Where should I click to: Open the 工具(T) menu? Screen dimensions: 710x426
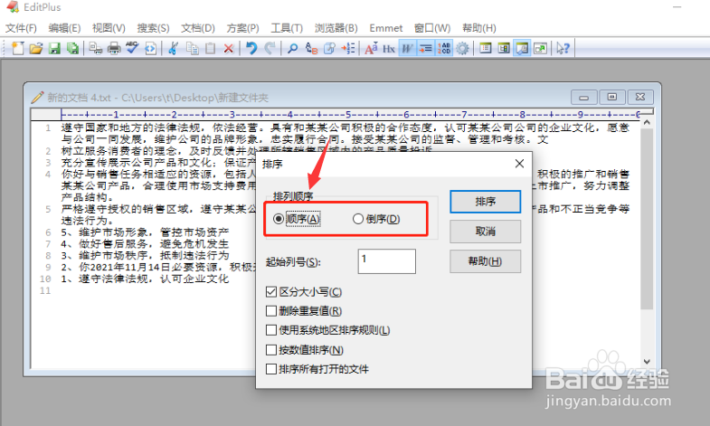[x=287, y=28]
